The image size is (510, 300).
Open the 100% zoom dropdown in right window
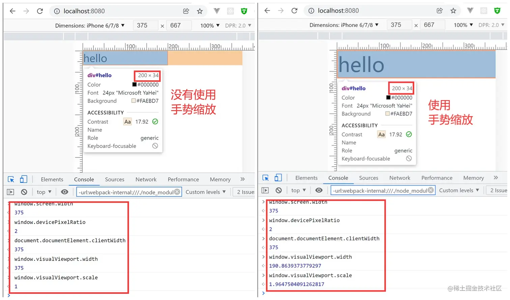(463, 25)
